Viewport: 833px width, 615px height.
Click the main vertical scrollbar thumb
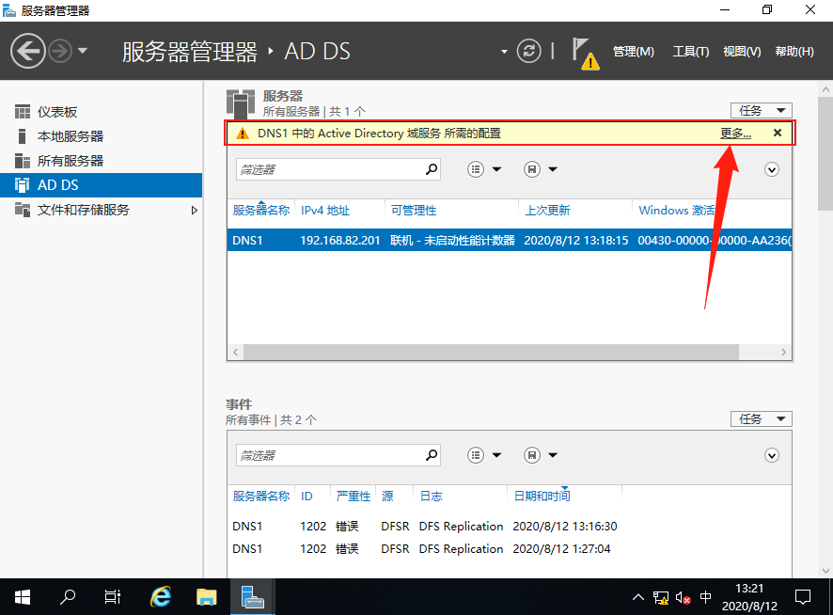pos(825,154)
